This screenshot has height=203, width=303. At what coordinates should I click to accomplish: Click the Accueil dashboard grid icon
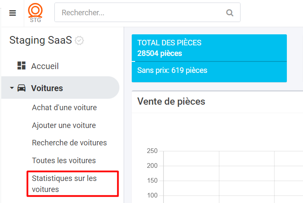click(x=21, y=66)
